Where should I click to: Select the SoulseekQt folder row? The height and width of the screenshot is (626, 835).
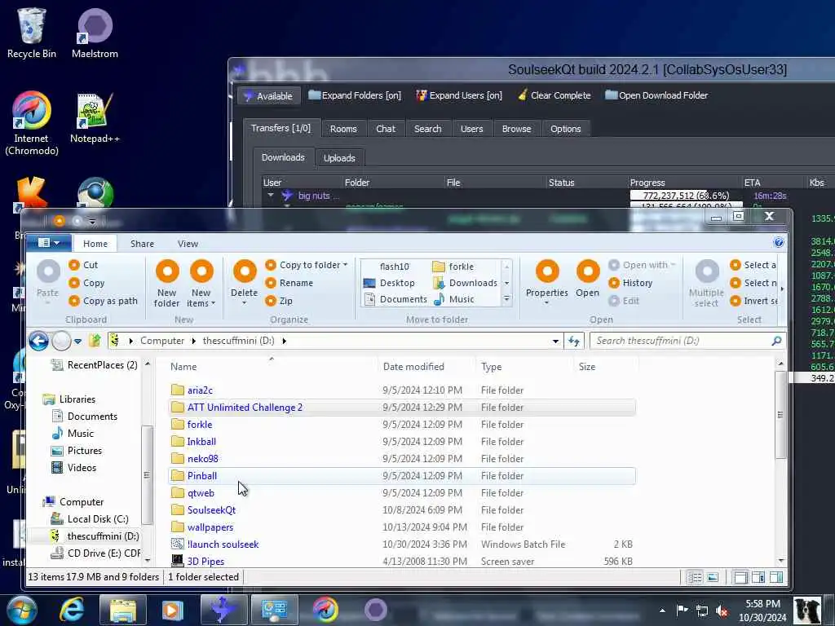(x=403, y=510)
